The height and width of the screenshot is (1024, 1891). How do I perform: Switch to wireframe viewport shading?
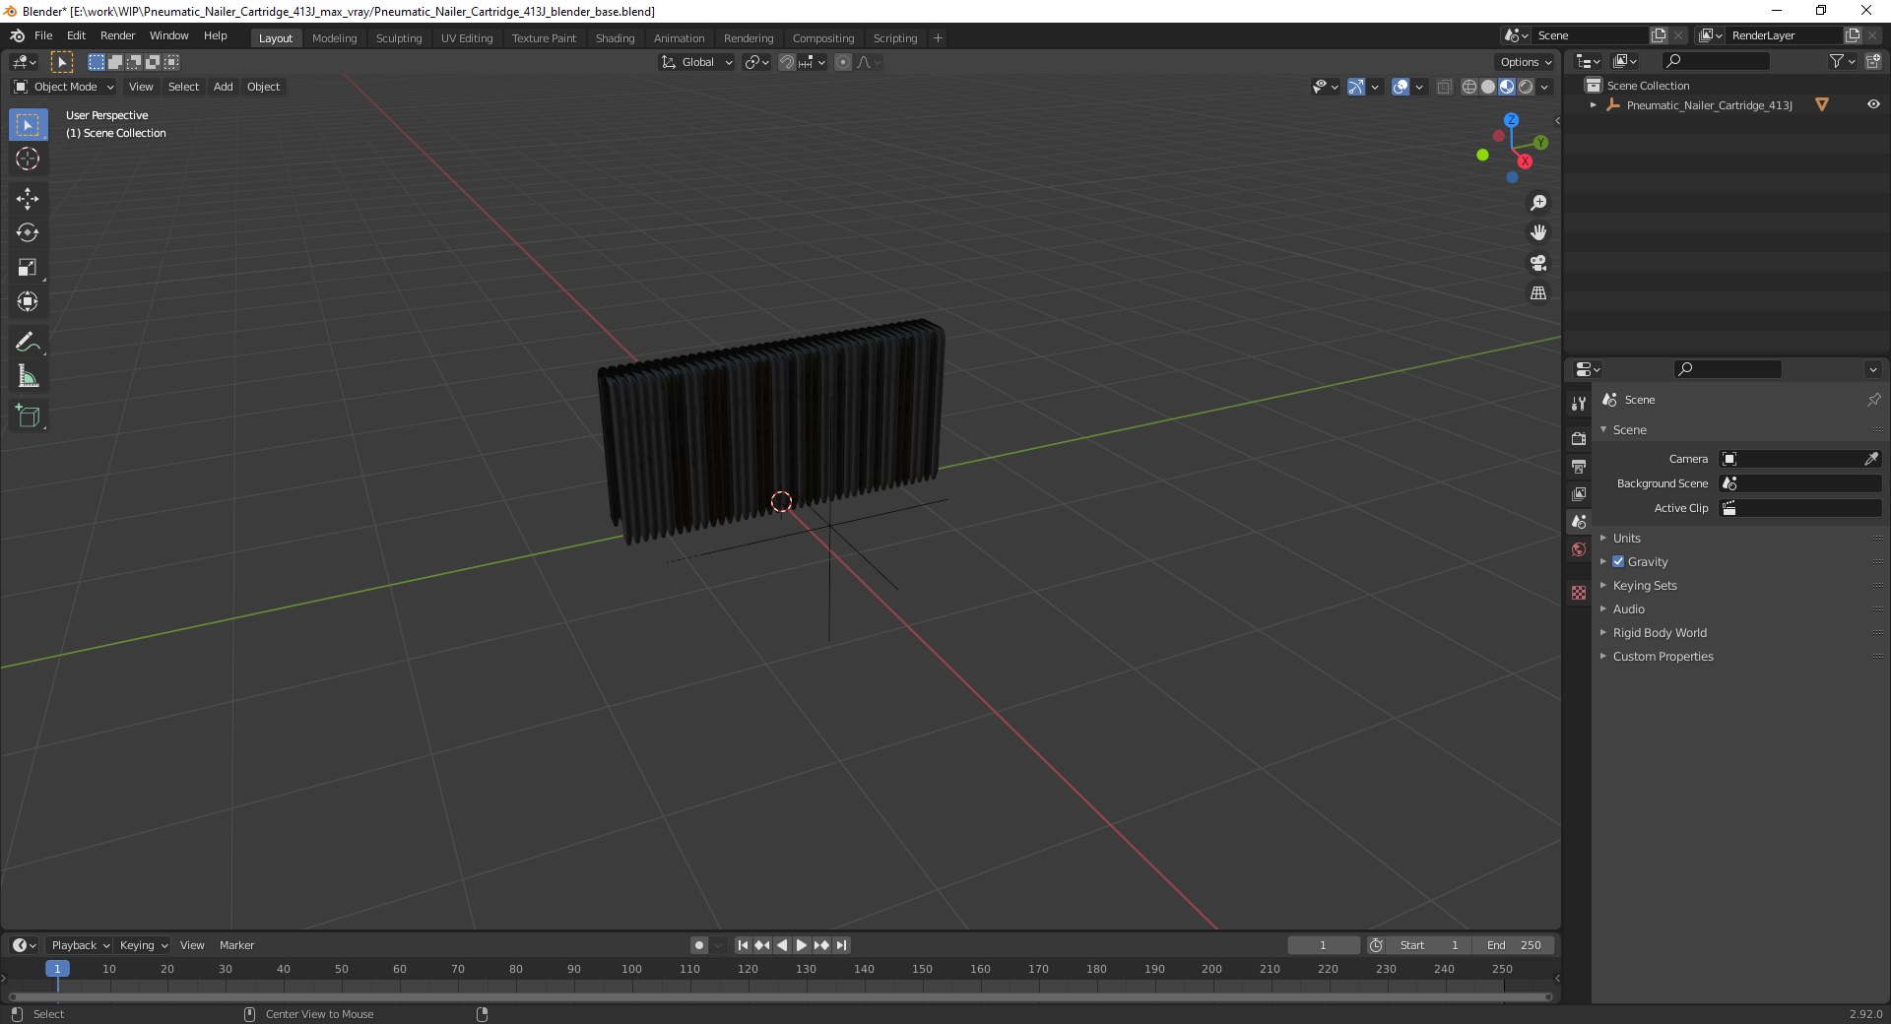pos(1469,87)
